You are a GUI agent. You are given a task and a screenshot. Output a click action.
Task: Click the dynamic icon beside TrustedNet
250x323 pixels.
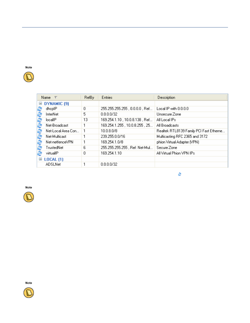40,148
